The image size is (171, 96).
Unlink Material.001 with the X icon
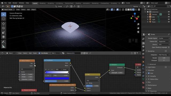87,53
